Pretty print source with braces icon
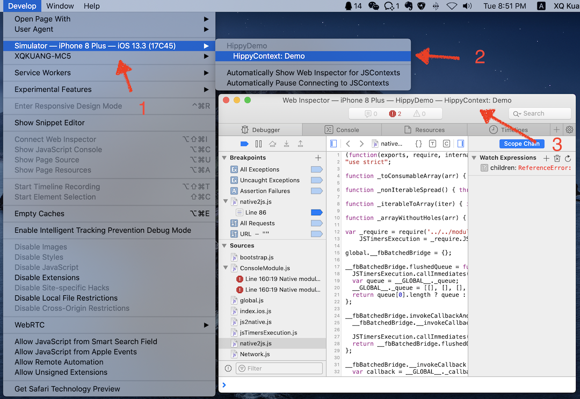This screenshot has height=399, width=580. tap(418, 144)
